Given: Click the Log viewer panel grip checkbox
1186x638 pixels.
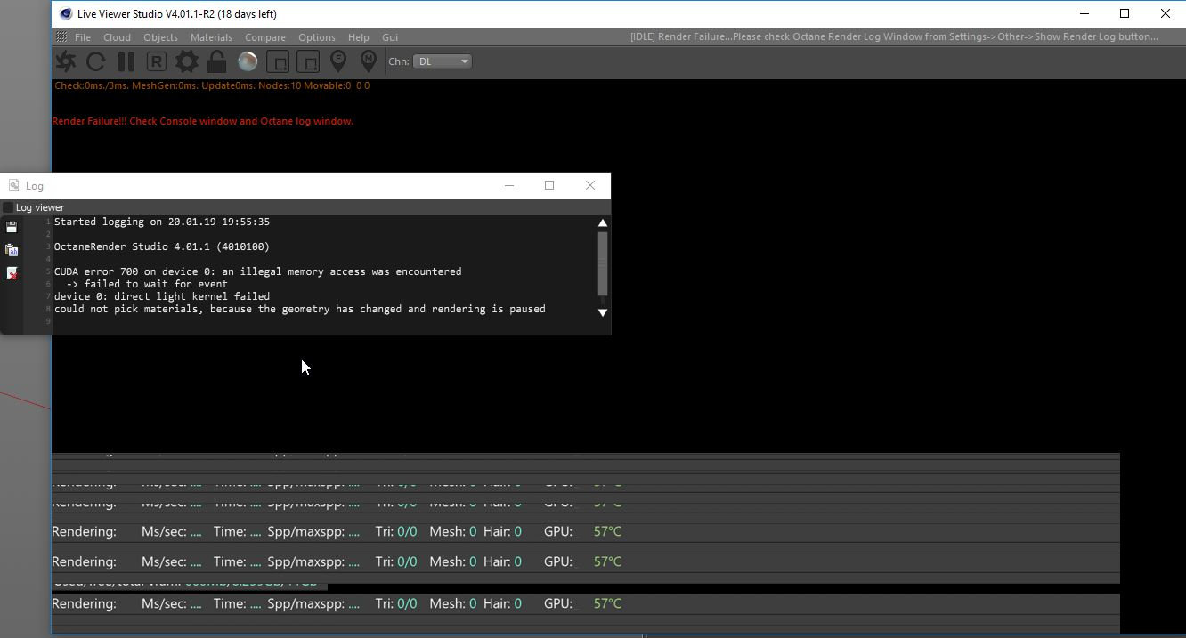Looking at the screenshot, I should click(8, 207).
